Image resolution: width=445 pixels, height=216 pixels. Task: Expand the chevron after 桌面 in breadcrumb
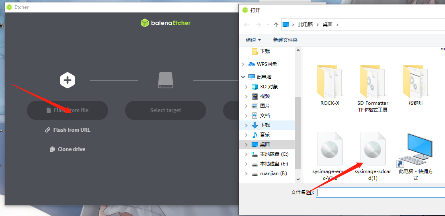click(337, 24)
